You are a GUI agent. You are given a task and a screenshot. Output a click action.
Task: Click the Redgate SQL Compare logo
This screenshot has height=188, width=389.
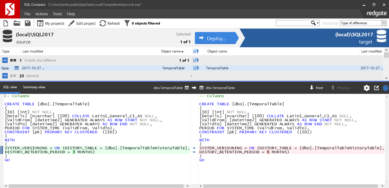10,9
